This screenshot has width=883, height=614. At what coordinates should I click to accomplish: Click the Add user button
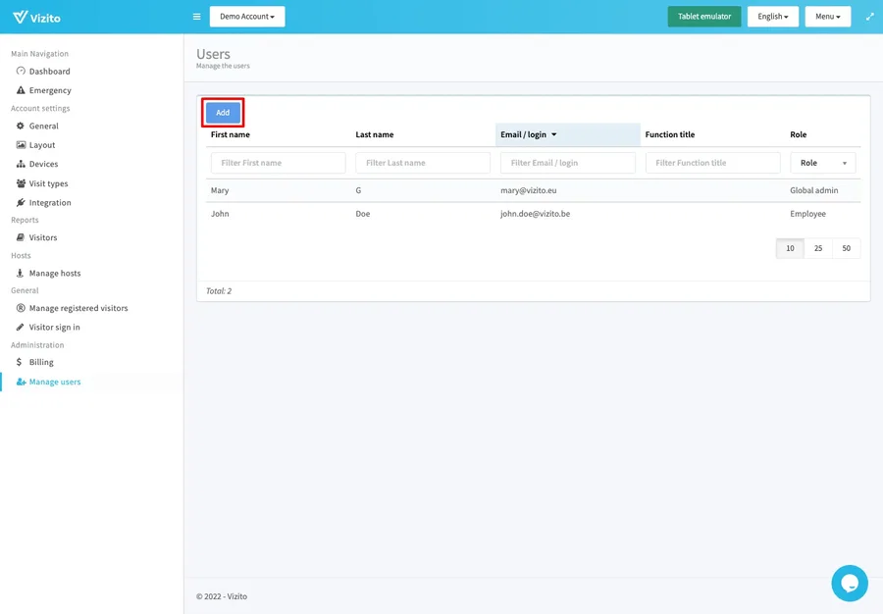tap(223, 112)
